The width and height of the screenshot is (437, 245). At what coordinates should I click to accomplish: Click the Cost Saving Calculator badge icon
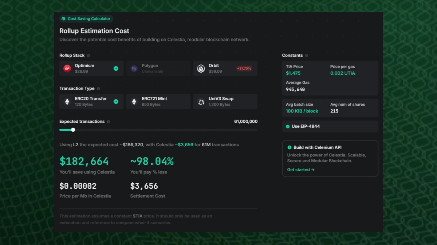pos(63,19)
